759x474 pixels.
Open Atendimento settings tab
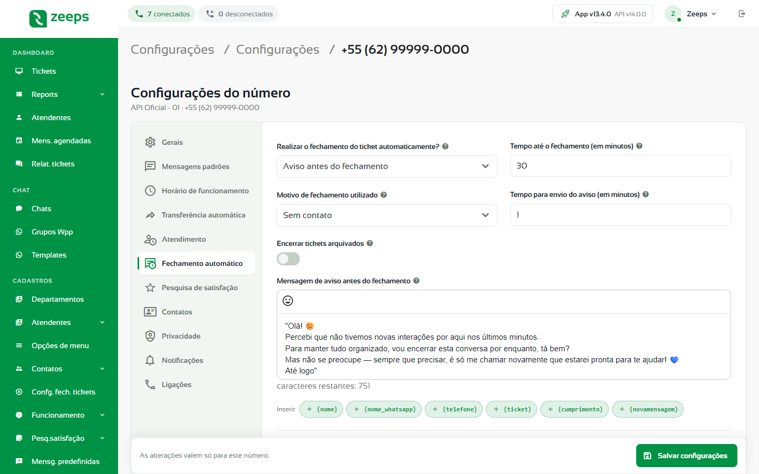(196, 239)
